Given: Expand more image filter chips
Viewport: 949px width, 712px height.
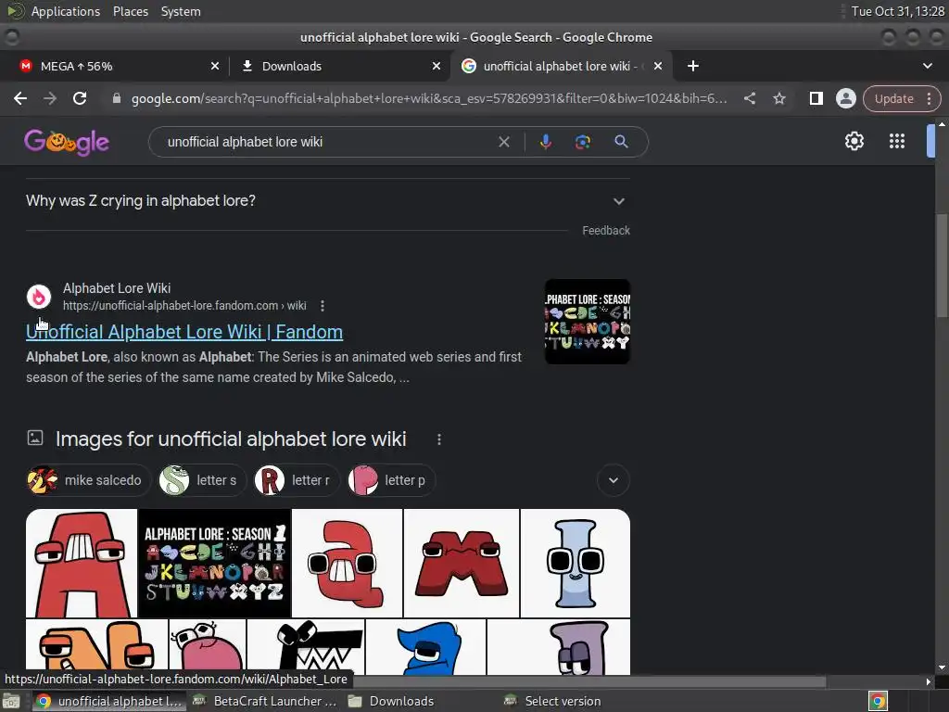Looking at the screenshot, I should coord(614,480).
